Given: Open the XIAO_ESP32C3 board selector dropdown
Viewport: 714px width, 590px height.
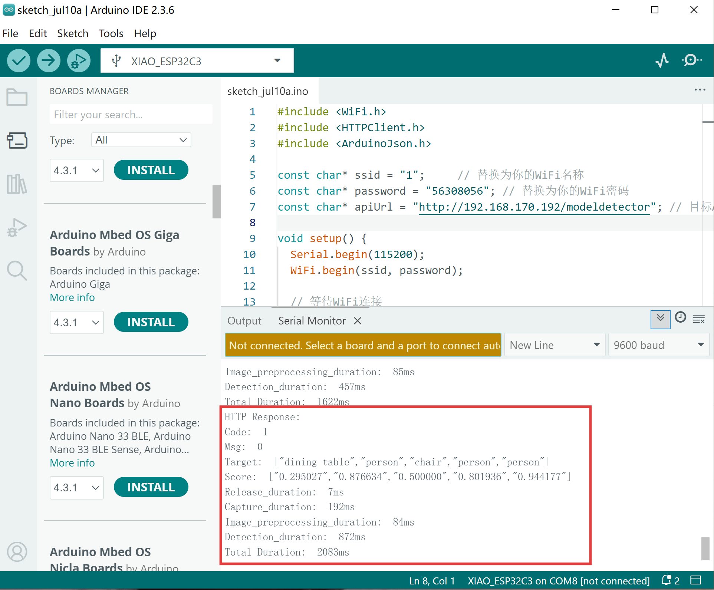Looking at the screenshot, I should [197, 61].
